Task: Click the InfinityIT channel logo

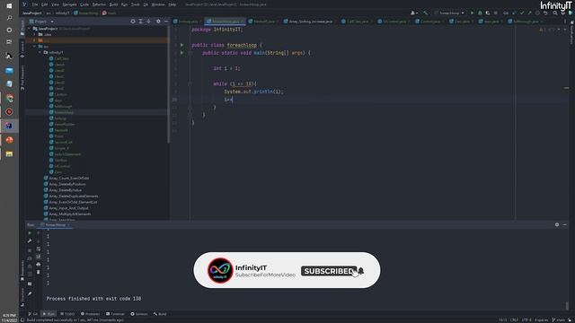Action: [220, 270]
